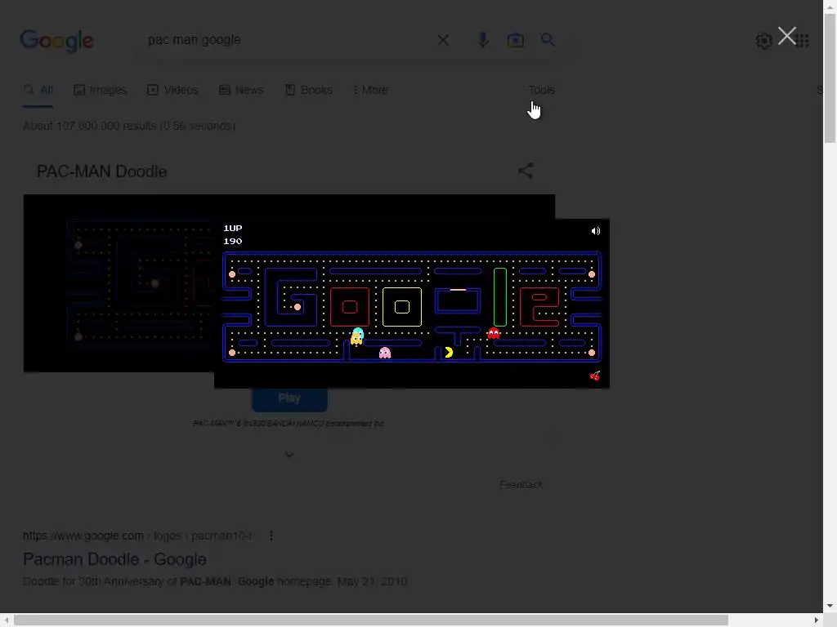Screen dimensions: 837x627
Task: Click the yellow Pac-Man character
Action: click(449, 353)
